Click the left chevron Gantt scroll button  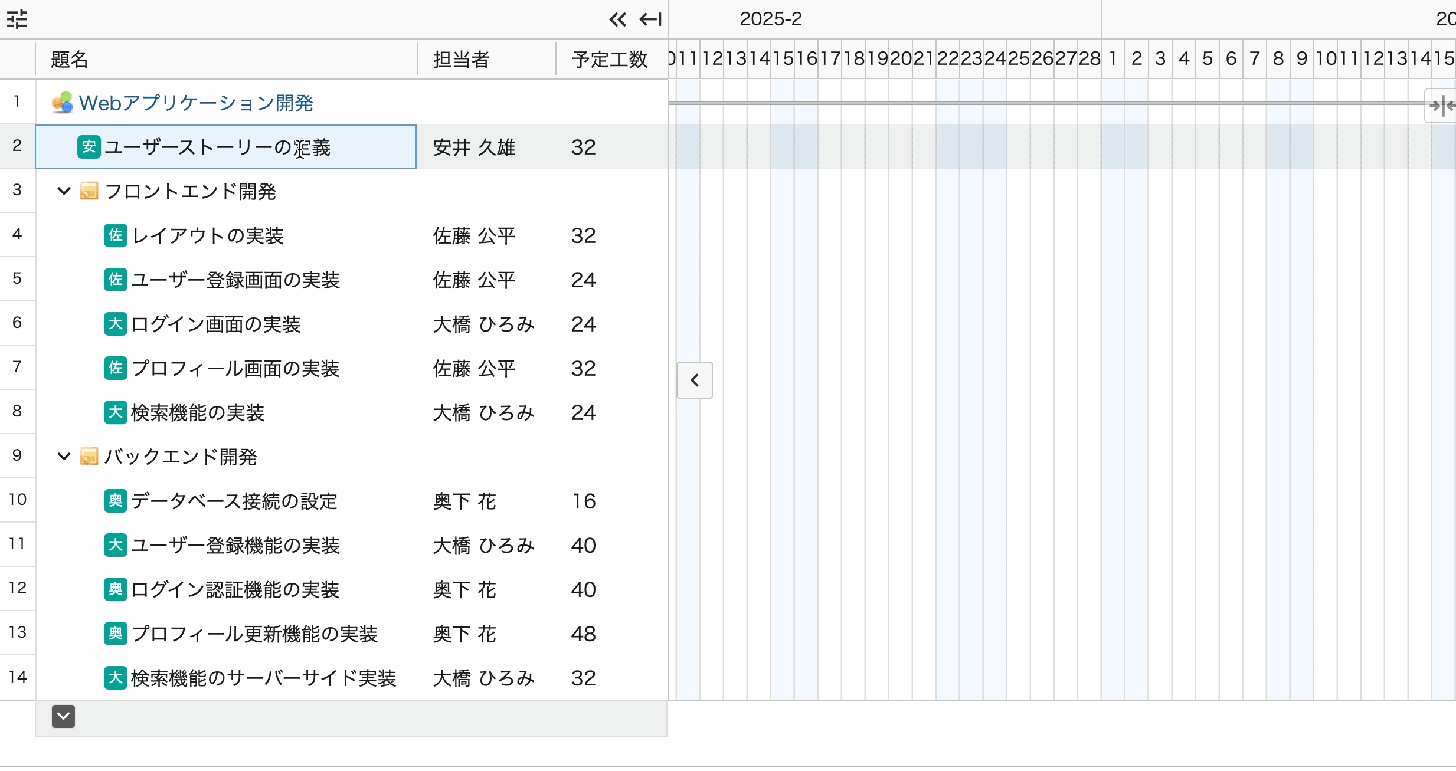pyautogui.click(x=695, y=380)
